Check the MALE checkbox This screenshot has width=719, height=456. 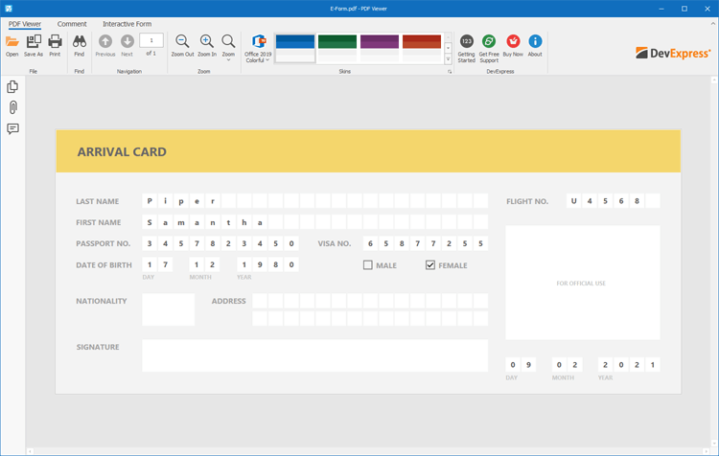coord(368,265)
